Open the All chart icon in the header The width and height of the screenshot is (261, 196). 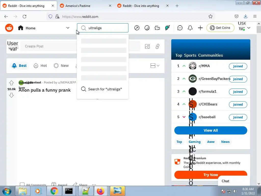[x=147, y=28]
